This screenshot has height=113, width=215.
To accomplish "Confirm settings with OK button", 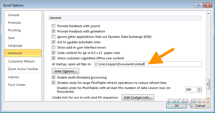I will (x=176, y=106).
